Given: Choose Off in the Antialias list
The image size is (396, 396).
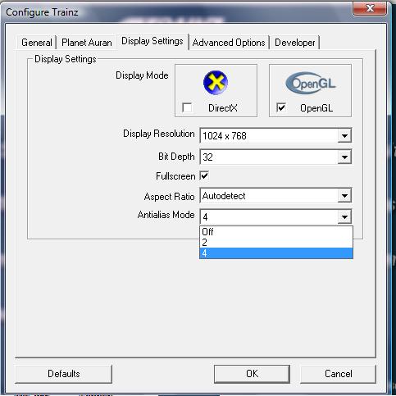Looking at the screenshot, I should [276, 232].
